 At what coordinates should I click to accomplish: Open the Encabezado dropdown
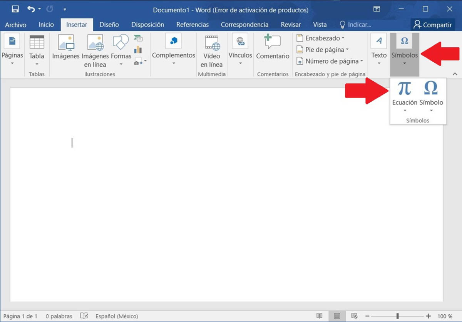click(x=320, y=38)
